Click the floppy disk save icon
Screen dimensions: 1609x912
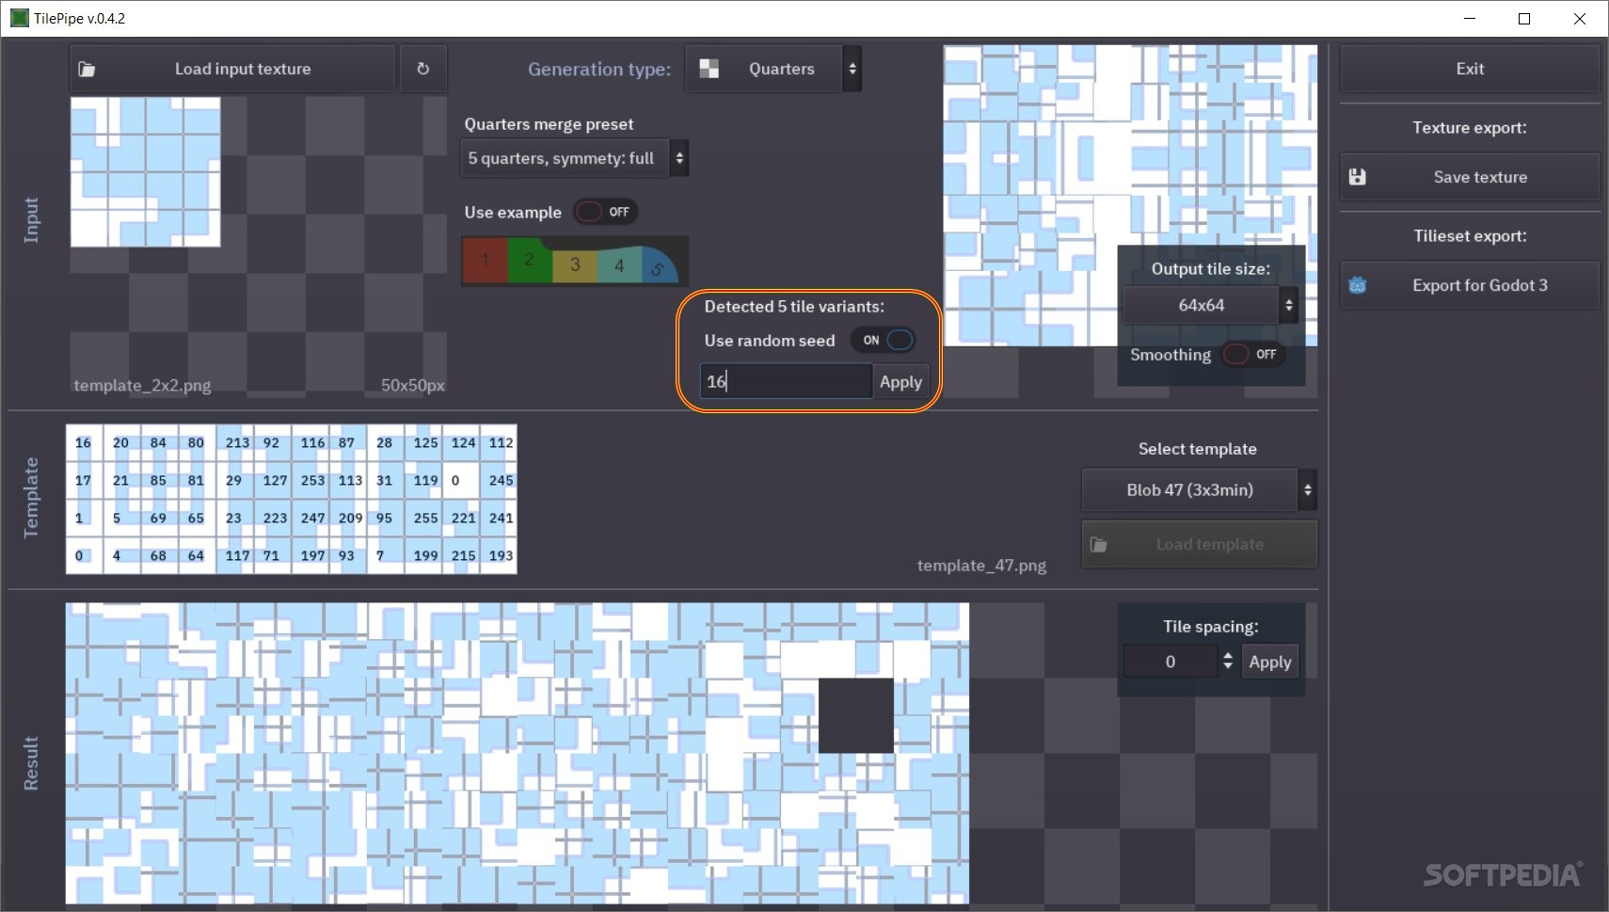coord(1357,177)
